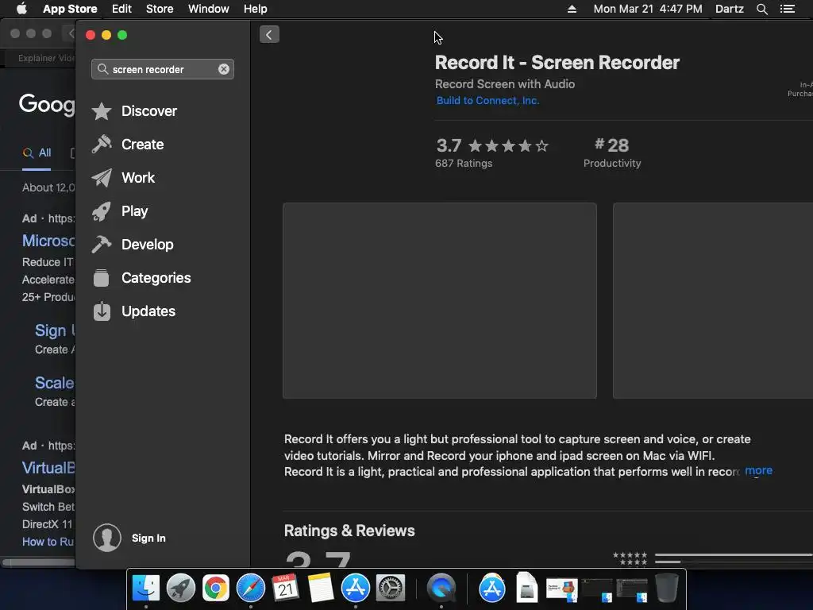
Task: Open the Discover section in sidebar
Action: pos(133,111)
